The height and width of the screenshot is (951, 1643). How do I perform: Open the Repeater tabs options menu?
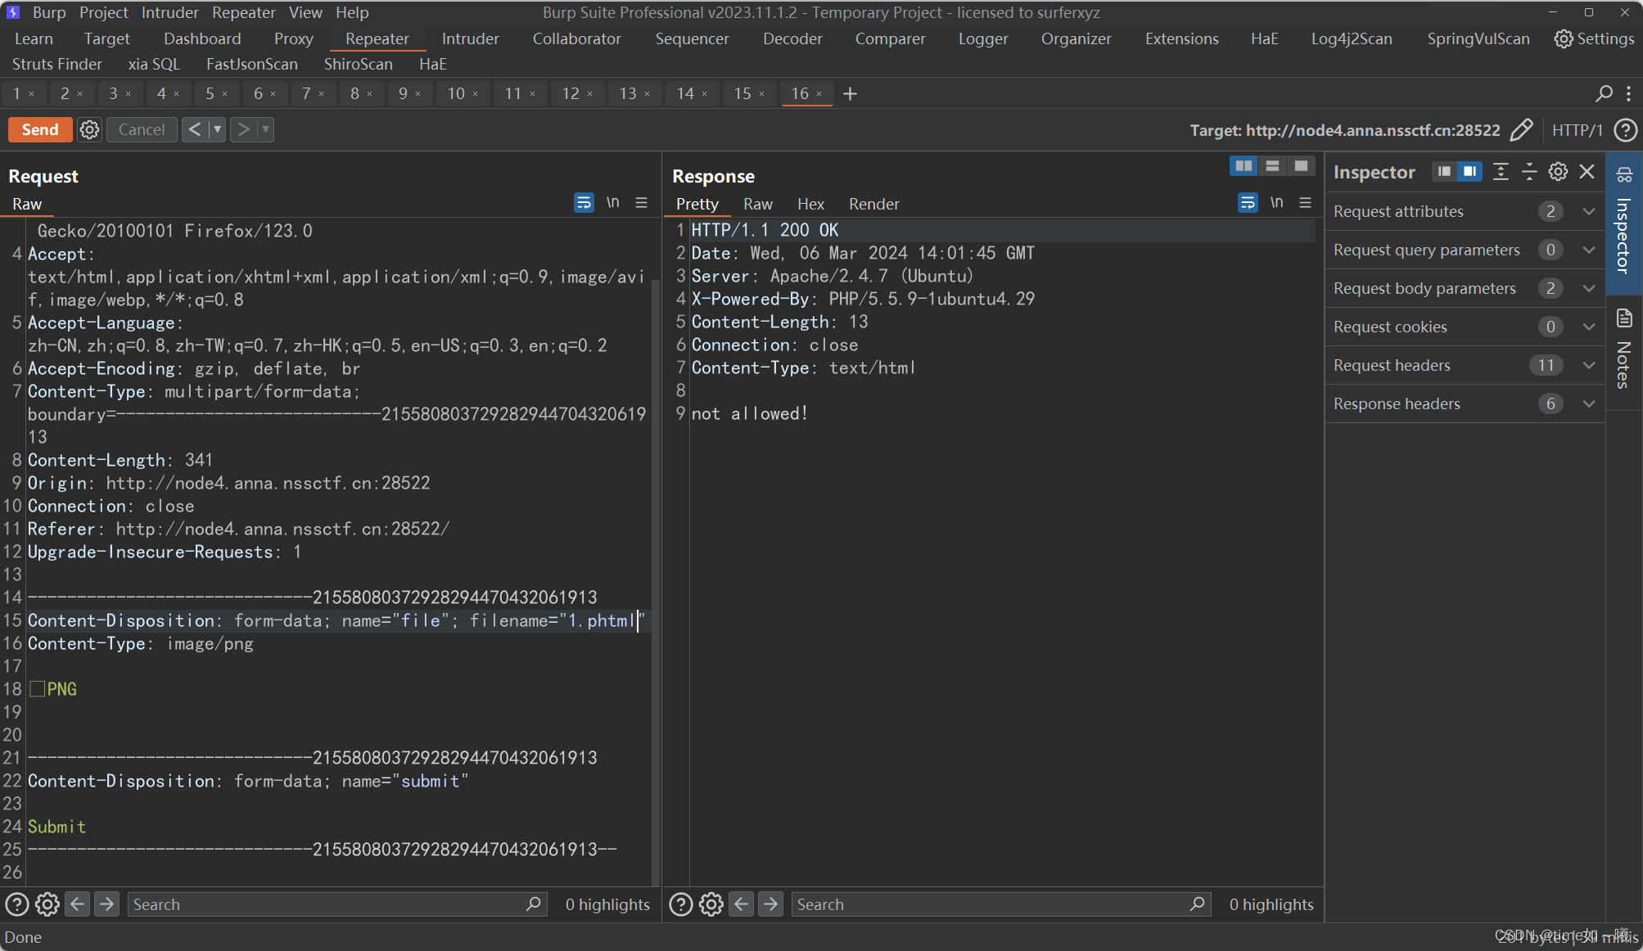[x=1628, y=93]
